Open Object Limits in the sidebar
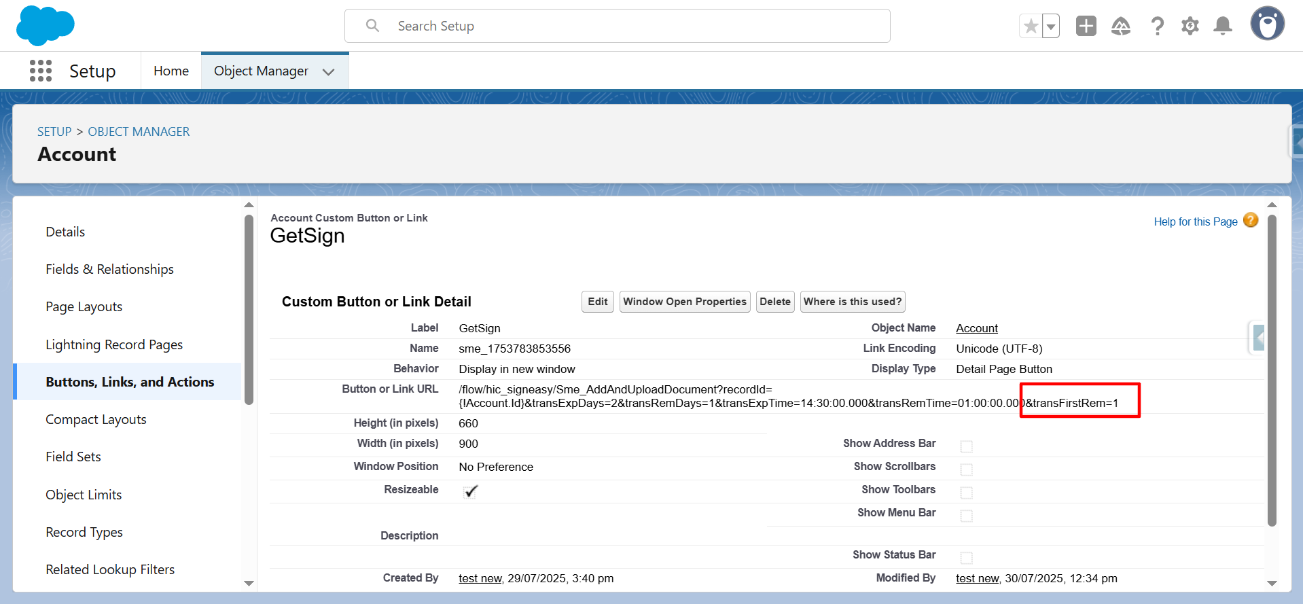Screen dimensions: 1303x604 pyautogui.click(x=84, y=495)
